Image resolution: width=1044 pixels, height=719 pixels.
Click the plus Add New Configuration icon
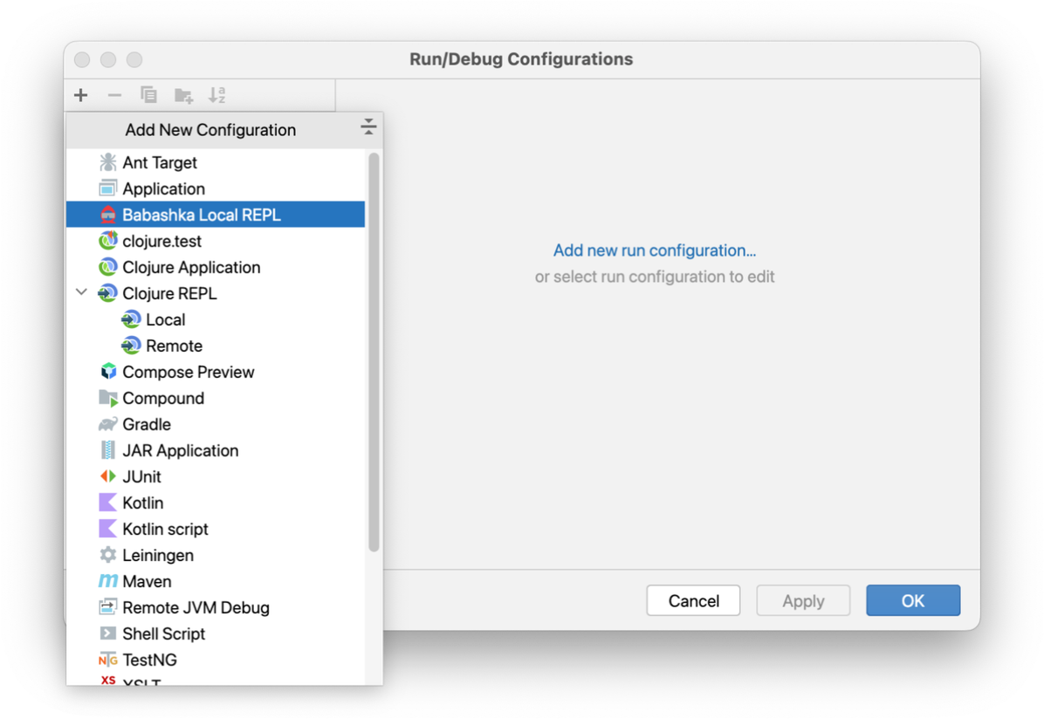click(x=81, y=95)
